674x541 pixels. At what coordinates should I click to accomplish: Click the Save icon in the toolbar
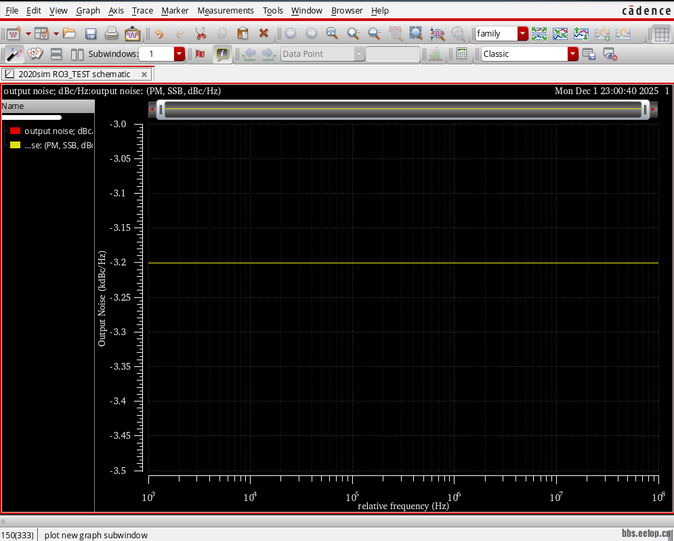(90, 33)
